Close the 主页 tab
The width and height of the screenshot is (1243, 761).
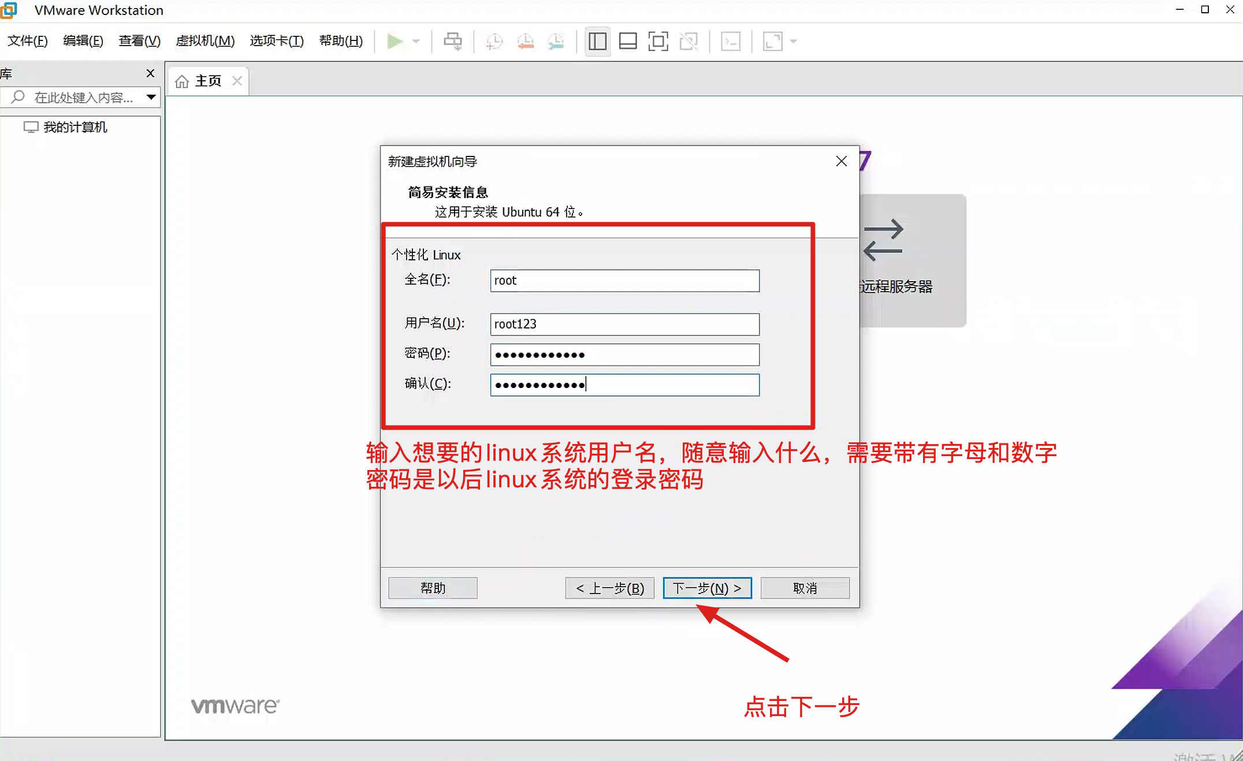click(237, 81)
